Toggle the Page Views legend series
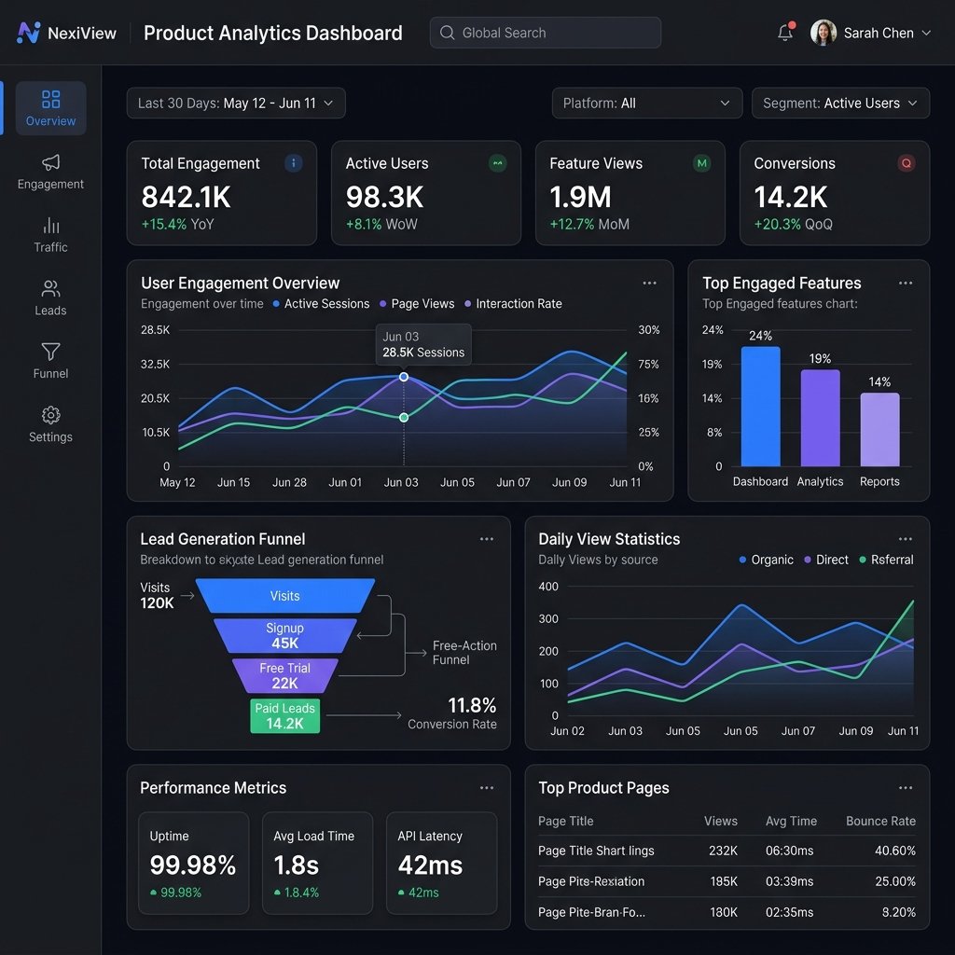Viewport: 955px width, 955px height. pos(417,303)
